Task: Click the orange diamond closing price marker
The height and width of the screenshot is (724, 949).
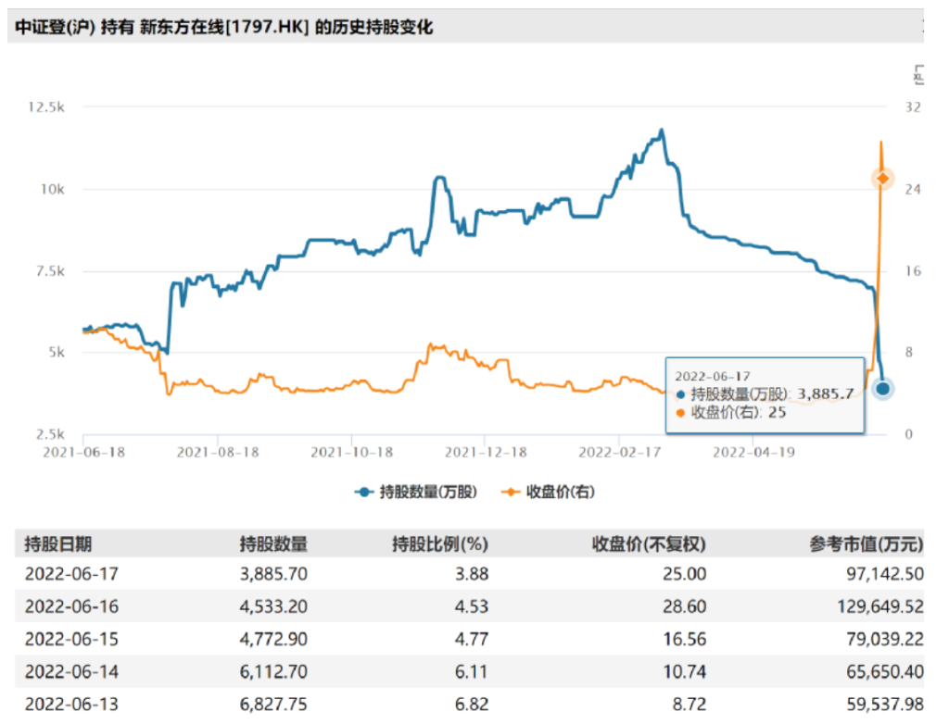Action: click(883, 179)
